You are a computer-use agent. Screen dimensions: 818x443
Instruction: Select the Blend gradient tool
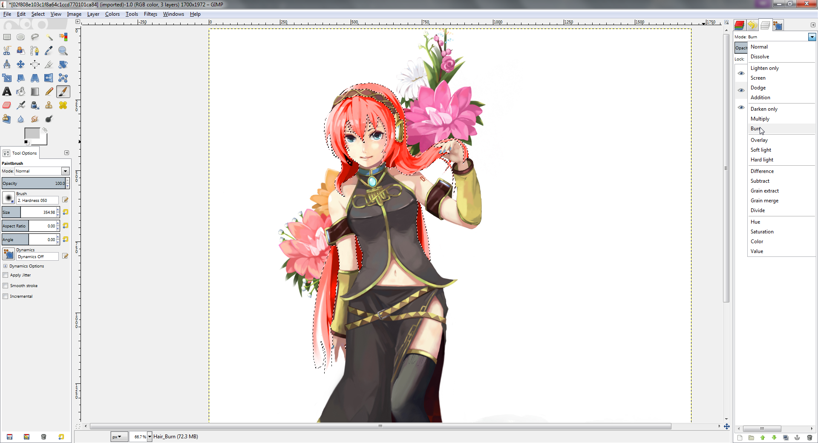[x=35, y=92]
